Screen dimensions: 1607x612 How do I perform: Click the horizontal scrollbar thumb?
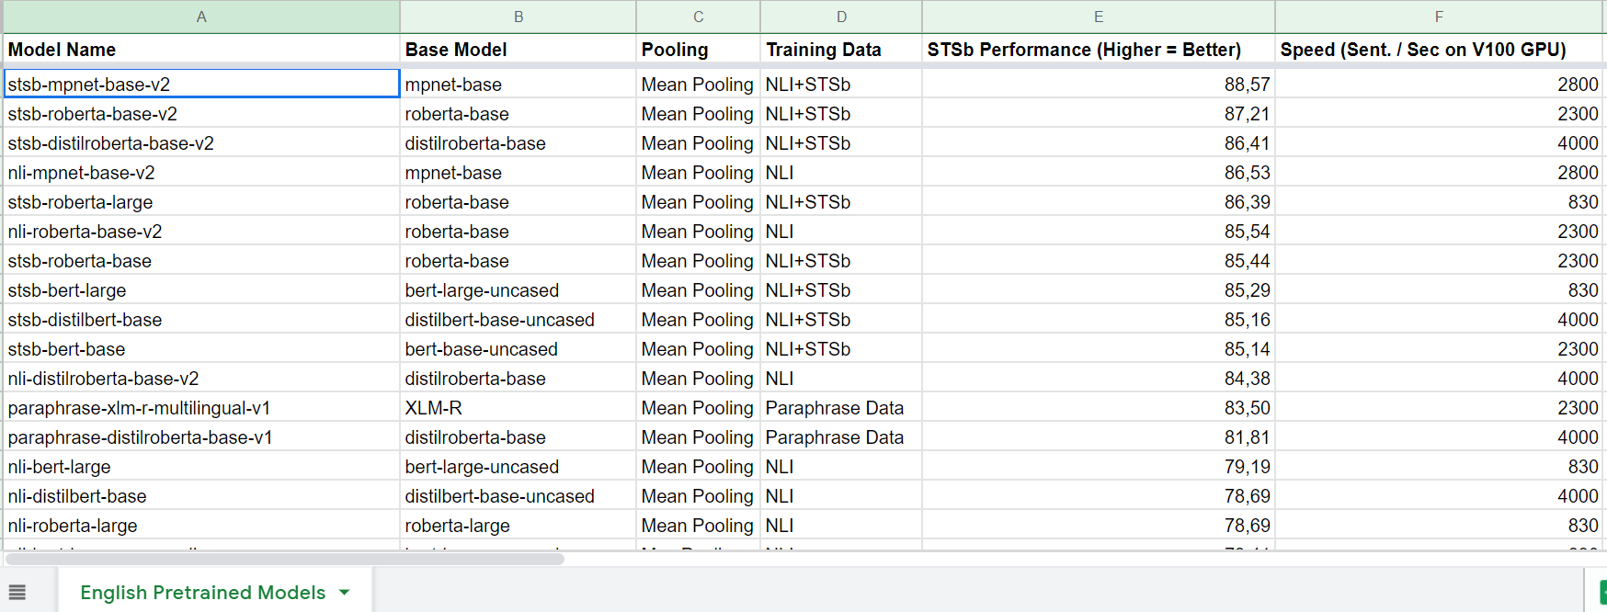(x=285, y=558)
